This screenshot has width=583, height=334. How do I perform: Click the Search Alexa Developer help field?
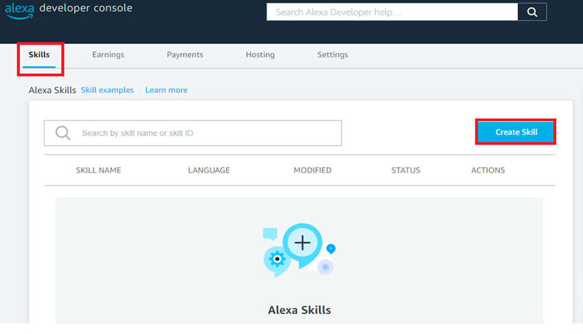tap(391, 12)
